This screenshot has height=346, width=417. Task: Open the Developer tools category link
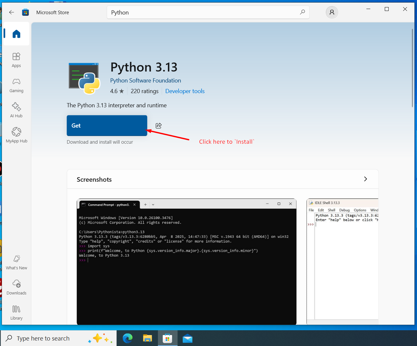[x=185, y=91]
